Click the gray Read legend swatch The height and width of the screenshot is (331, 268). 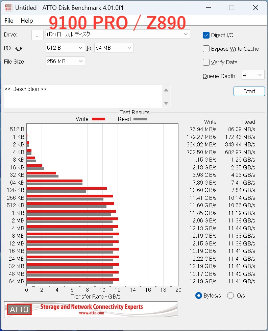click(140, 119)
